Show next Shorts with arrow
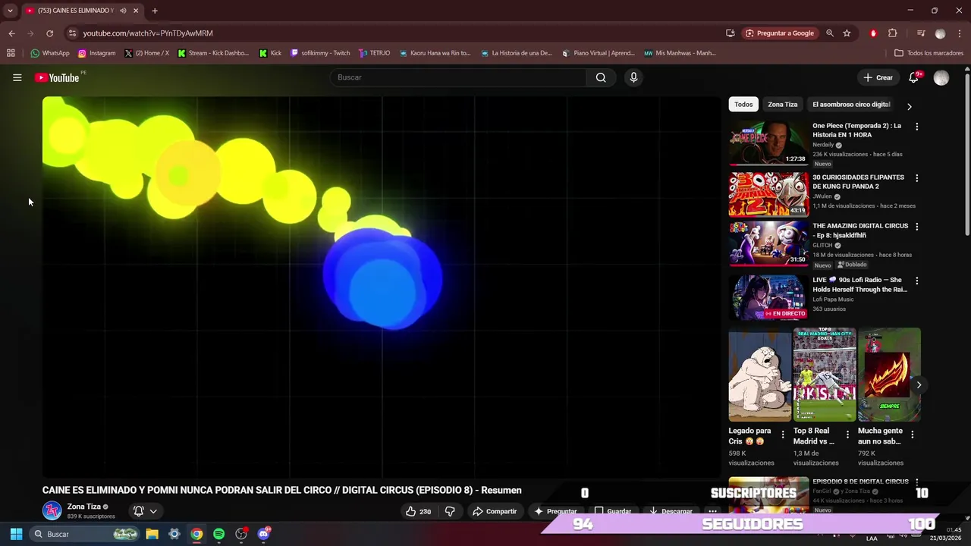The width and height of the screenshot is (971, 546). (919, 384)
